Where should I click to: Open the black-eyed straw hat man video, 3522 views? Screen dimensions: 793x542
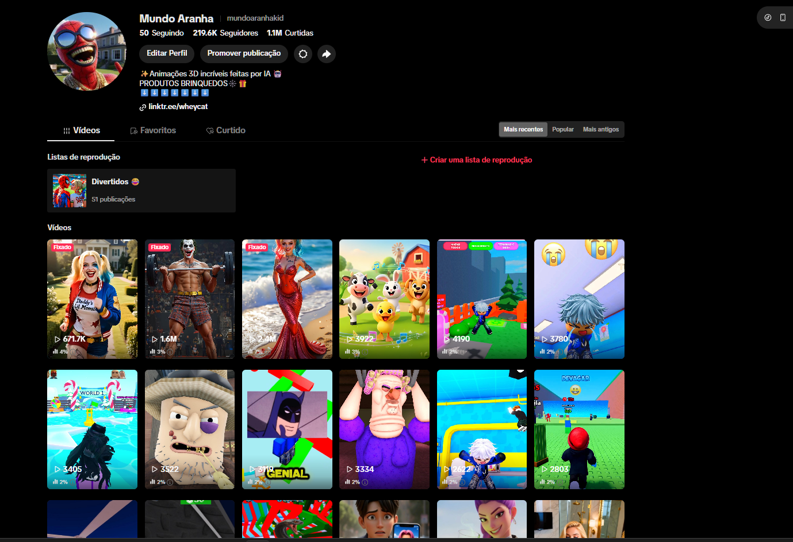[x=190, y=429]
